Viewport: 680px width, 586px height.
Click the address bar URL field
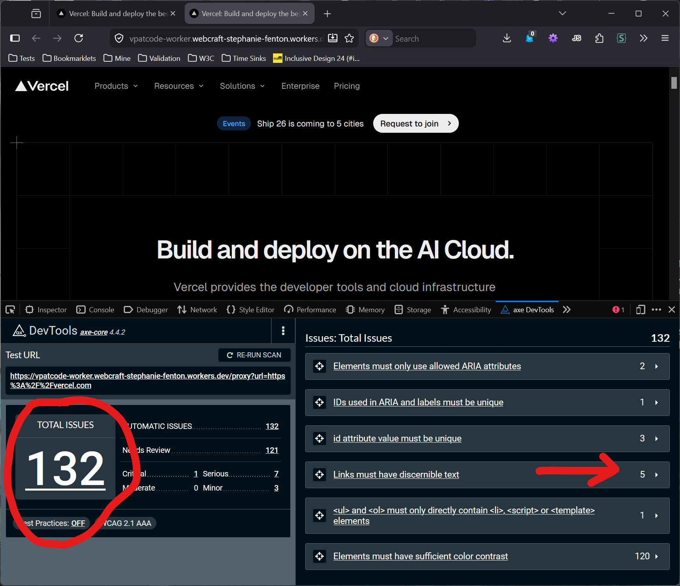[x=227, y=38]
